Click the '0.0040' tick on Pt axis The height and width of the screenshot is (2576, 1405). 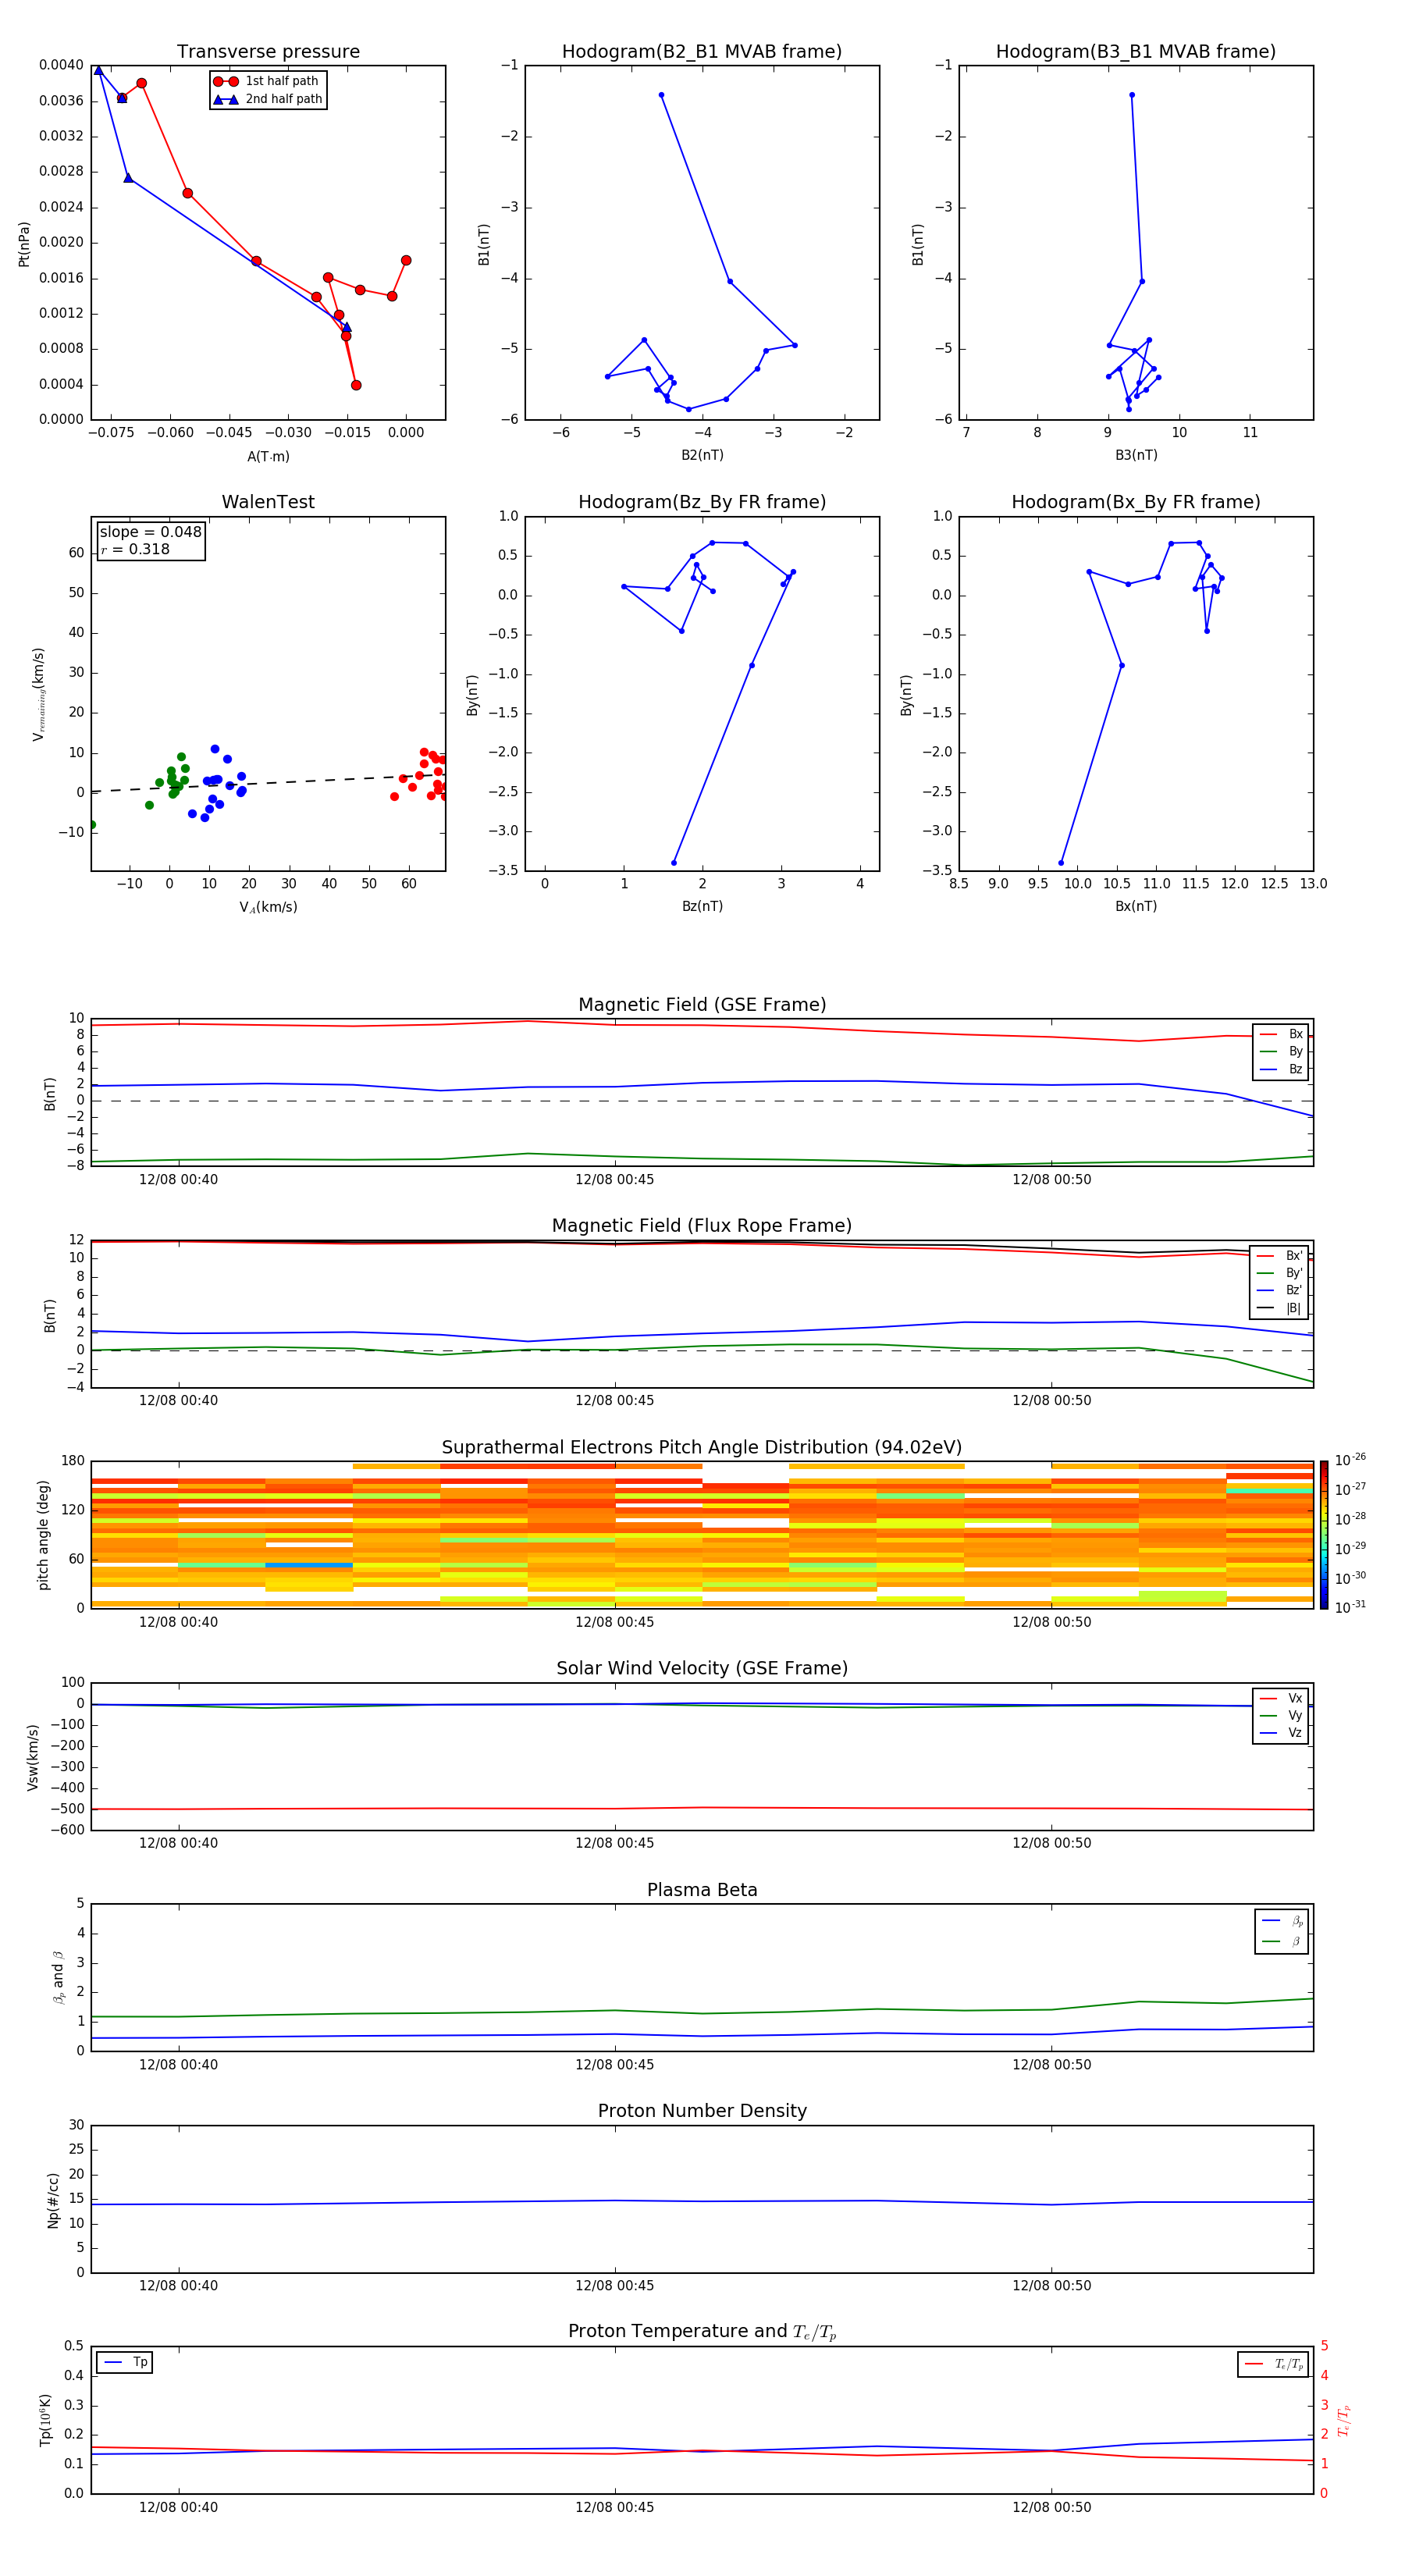click(x=61, y=65)
